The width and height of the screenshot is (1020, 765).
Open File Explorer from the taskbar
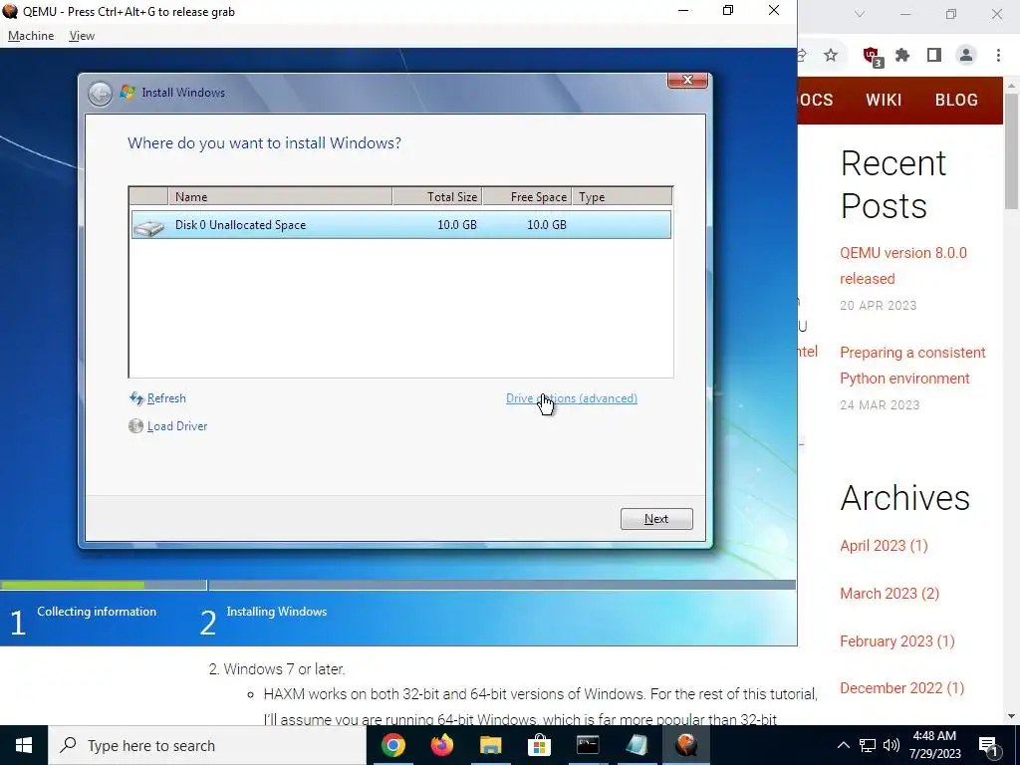pos(491,745)
